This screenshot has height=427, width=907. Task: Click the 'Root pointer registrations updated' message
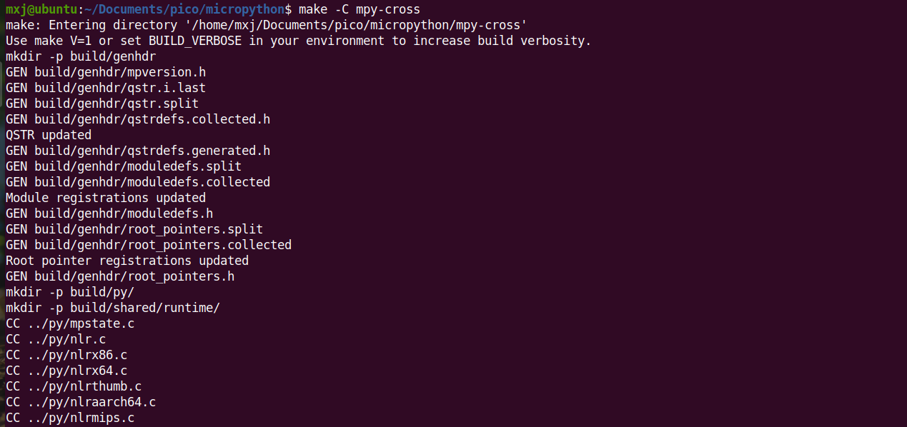pyautogui.click(x=127, y=261)
